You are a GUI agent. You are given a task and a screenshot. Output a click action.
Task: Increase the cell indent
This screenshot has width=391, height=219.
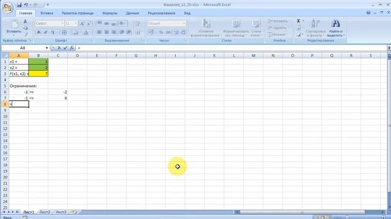129,32
